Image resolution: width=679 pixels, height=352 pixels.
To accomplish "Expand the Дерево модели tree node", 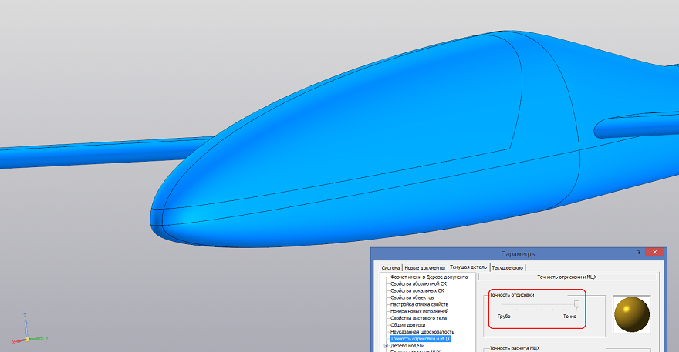I will [385, 346].
